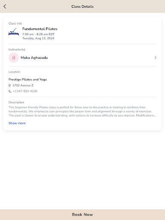Expand description with Show more

point(17,123)
